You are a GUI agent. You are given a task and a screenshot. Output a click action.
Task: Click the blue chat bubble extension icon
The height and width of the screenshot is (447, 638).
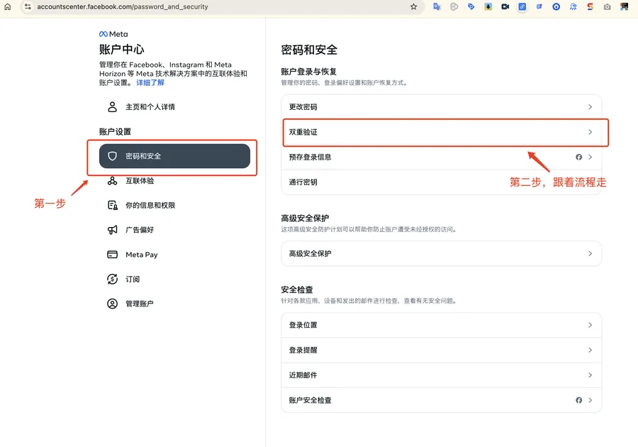coord(539,6)
